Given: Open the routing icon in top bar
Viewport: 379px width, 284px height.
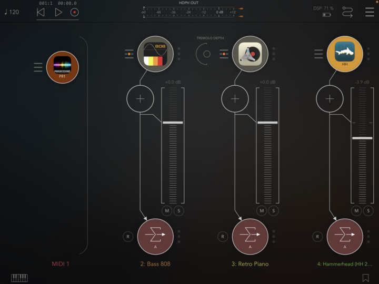Looking at the screenshot, I should point(347,12).
